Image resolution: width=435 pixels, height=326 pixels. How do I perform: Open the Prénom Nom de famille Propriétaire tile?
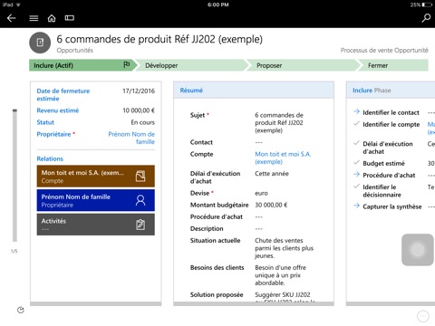coord(96,200)
